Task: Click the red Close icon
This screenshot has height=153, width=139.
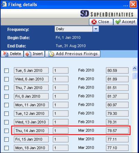Action: pyautogui.click(x=94, y=22)
